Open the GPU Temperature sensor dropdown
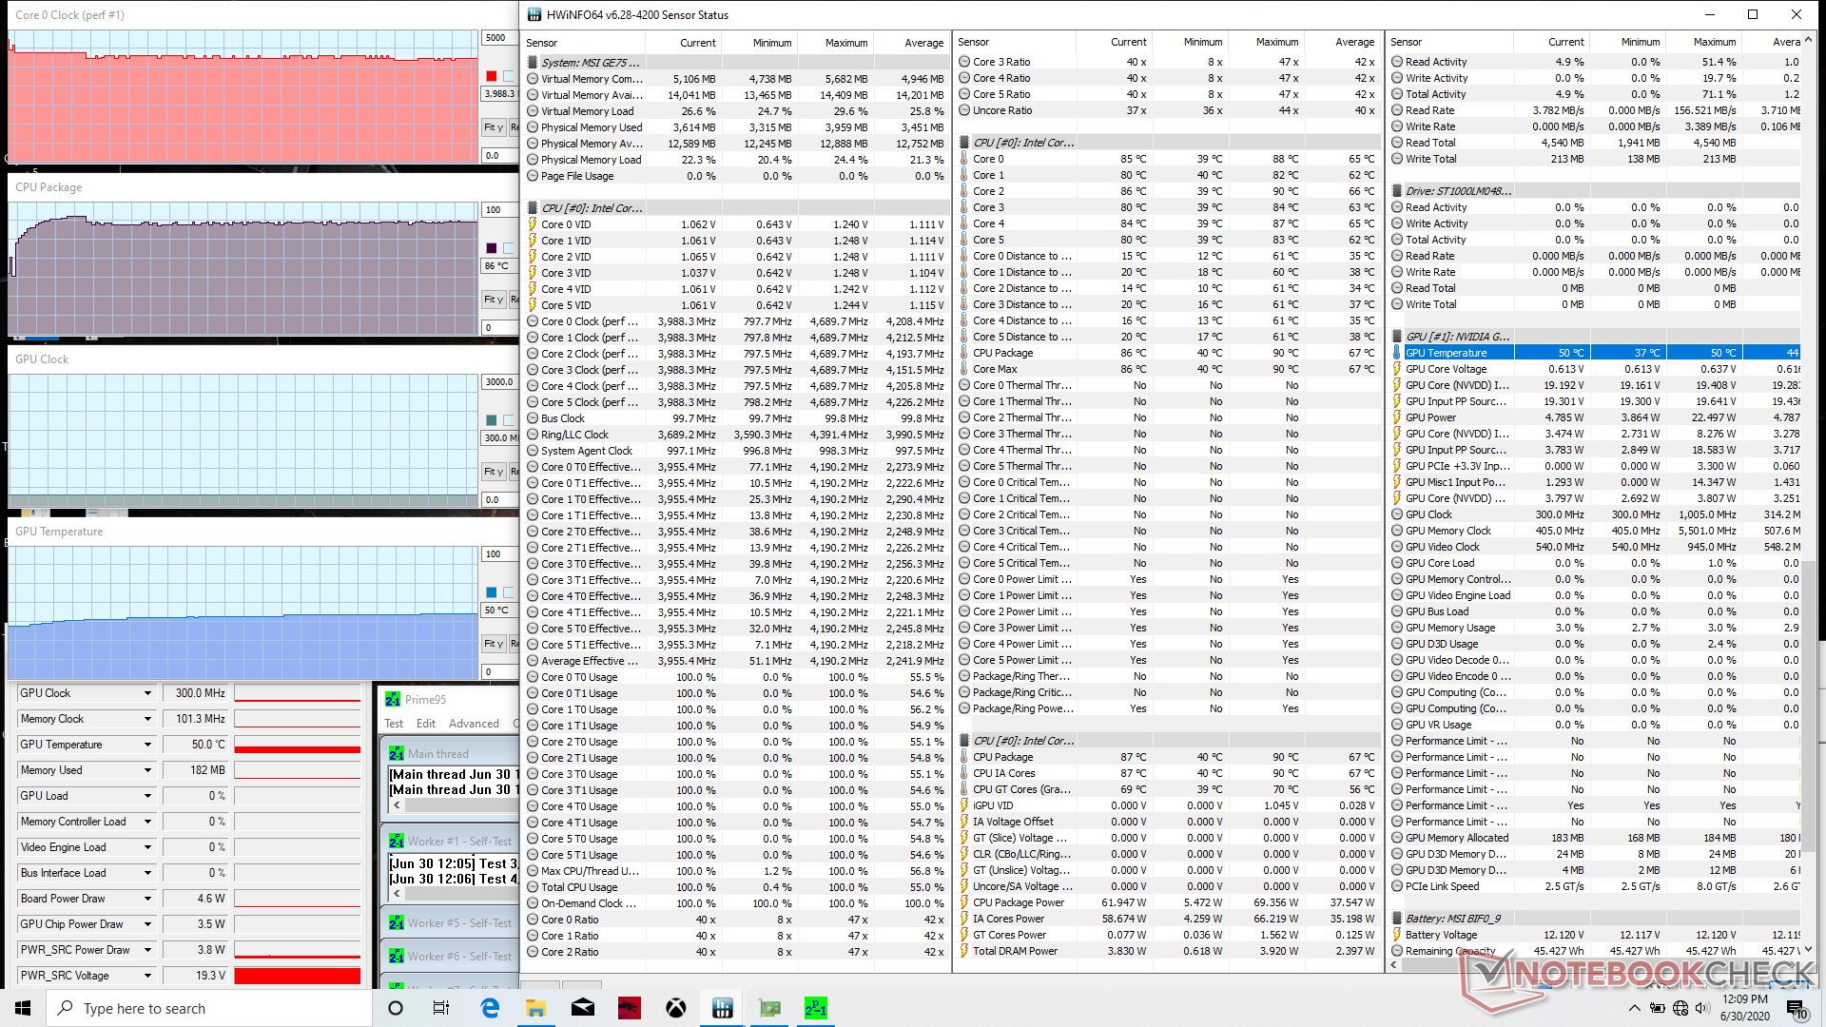The image size is (1826, 1027). click(x=147, y=745)
